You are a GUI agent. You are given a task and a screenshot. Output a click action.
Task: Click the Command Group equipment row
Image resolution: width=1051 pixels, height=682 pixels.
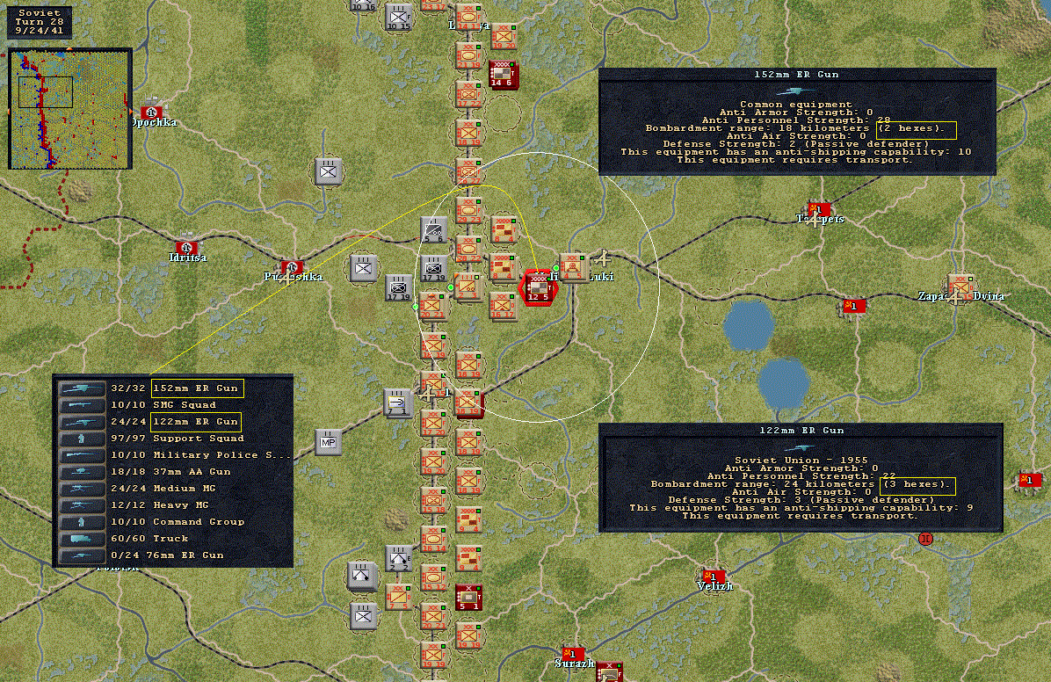(x=173, y=522)
